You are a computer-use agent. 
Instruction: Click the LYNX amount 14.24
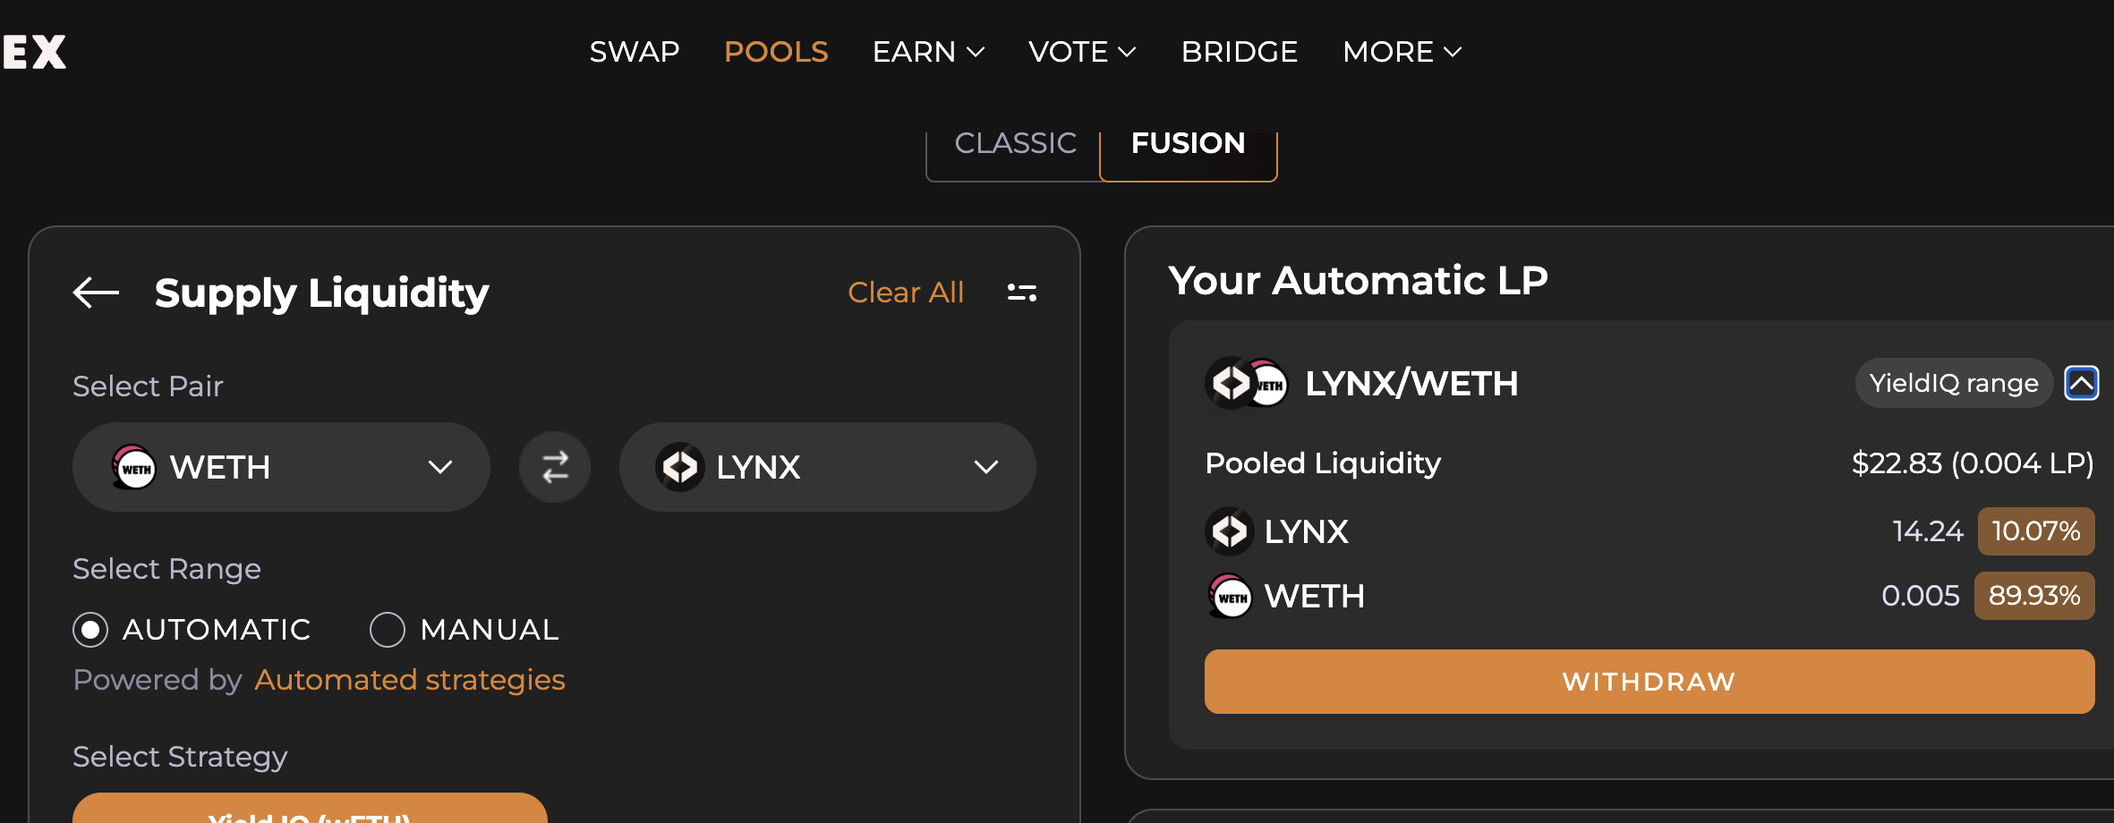click(x=1928, y=531)
